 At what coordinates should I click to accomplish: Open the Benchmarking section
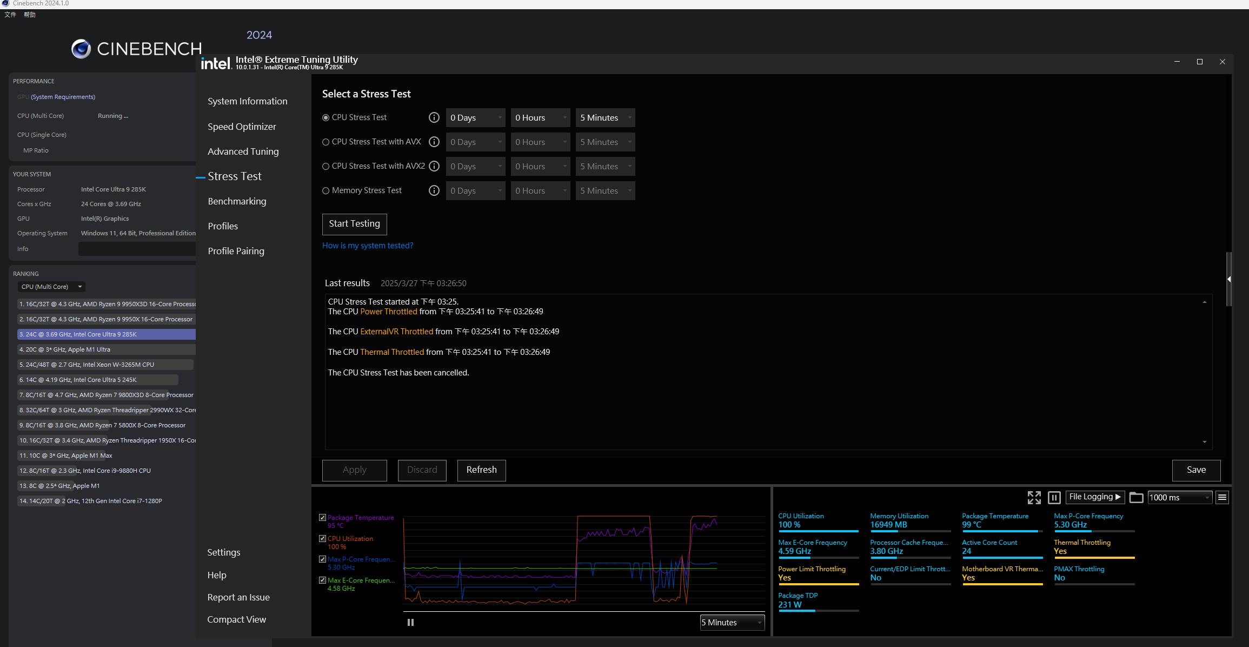point(237,201)
